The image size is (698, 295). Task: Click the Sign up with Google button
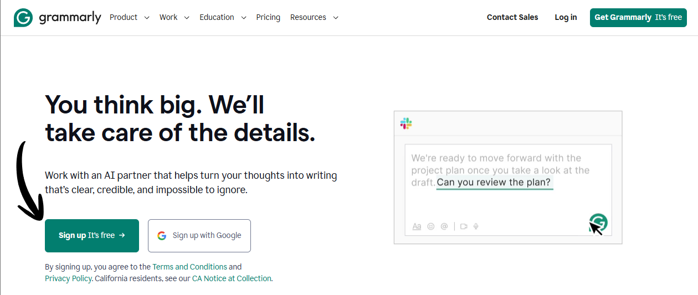click(x=199, y=236)
